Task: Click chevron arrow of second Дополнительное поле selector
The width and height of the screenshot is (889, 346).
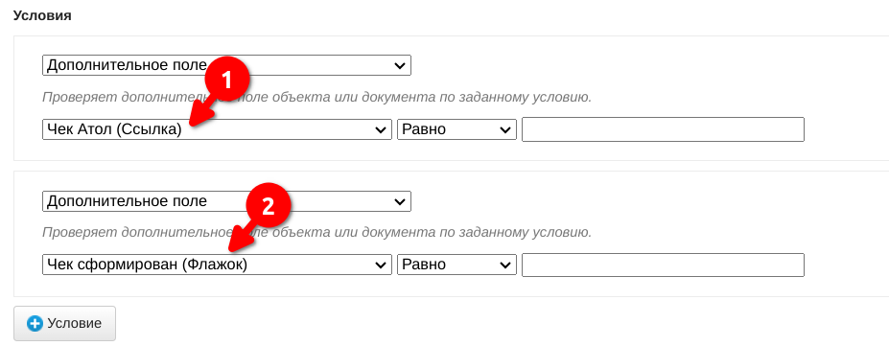Action: 399,201
